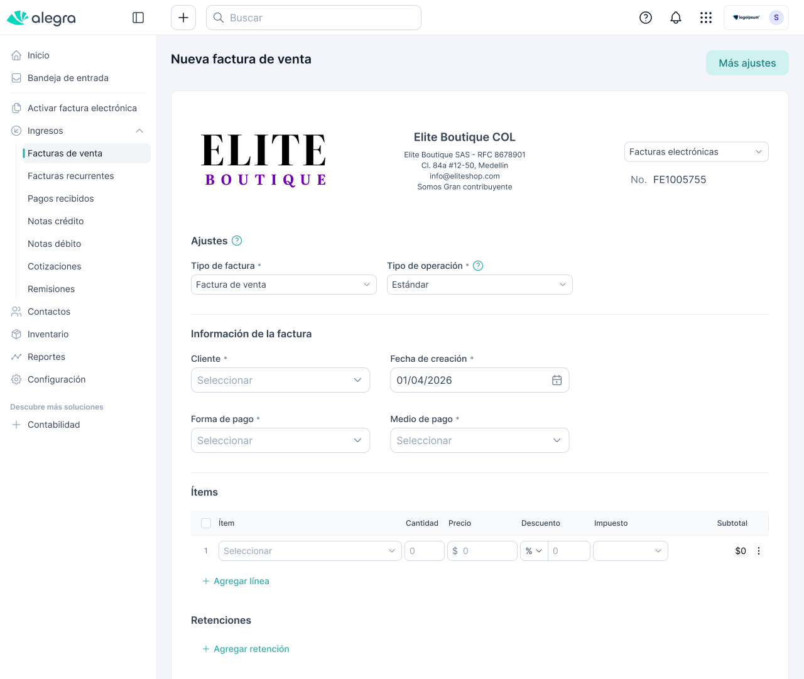Open Configuración in the sidebar
The image size is (804, 679).
tap(78, 379)
